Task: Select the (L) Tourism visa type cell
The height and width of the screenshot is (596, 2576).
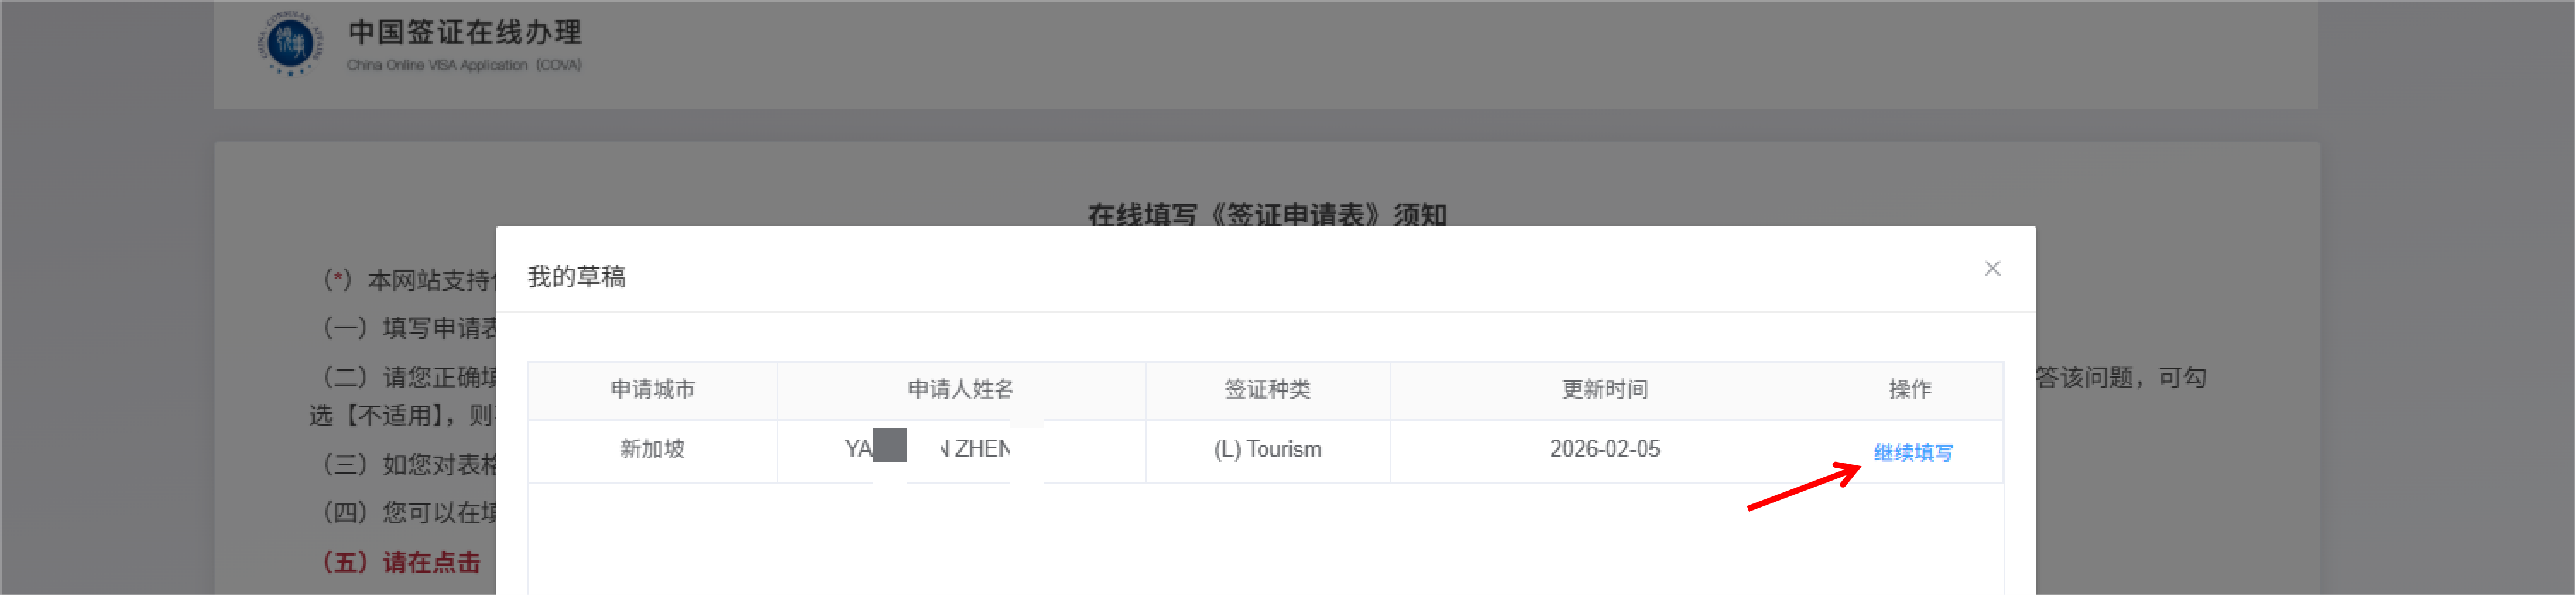Action: click(x=1267, y=449)
